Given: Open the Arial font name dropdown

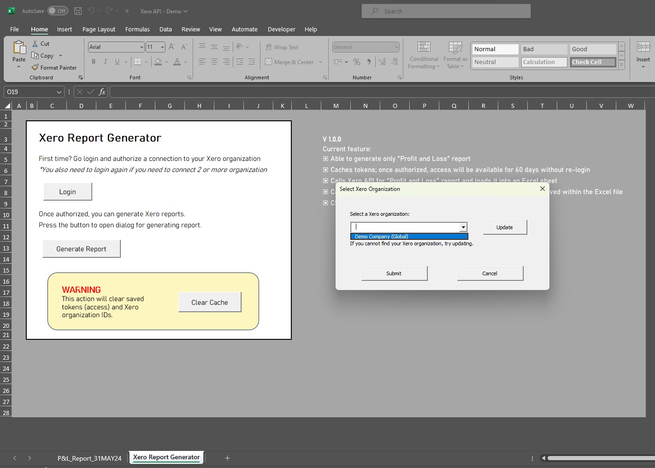Looking at the screenshot, I should [x=142, y=47].
